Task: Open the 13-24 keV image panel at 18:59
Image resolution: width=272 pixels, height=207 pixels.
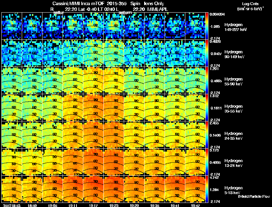Action: click(32, 162)
